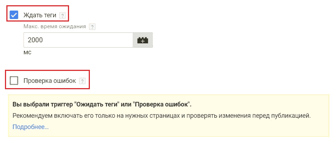
Task: Open help tooltip next to "Ждать теги"
Action: point(62,16)
